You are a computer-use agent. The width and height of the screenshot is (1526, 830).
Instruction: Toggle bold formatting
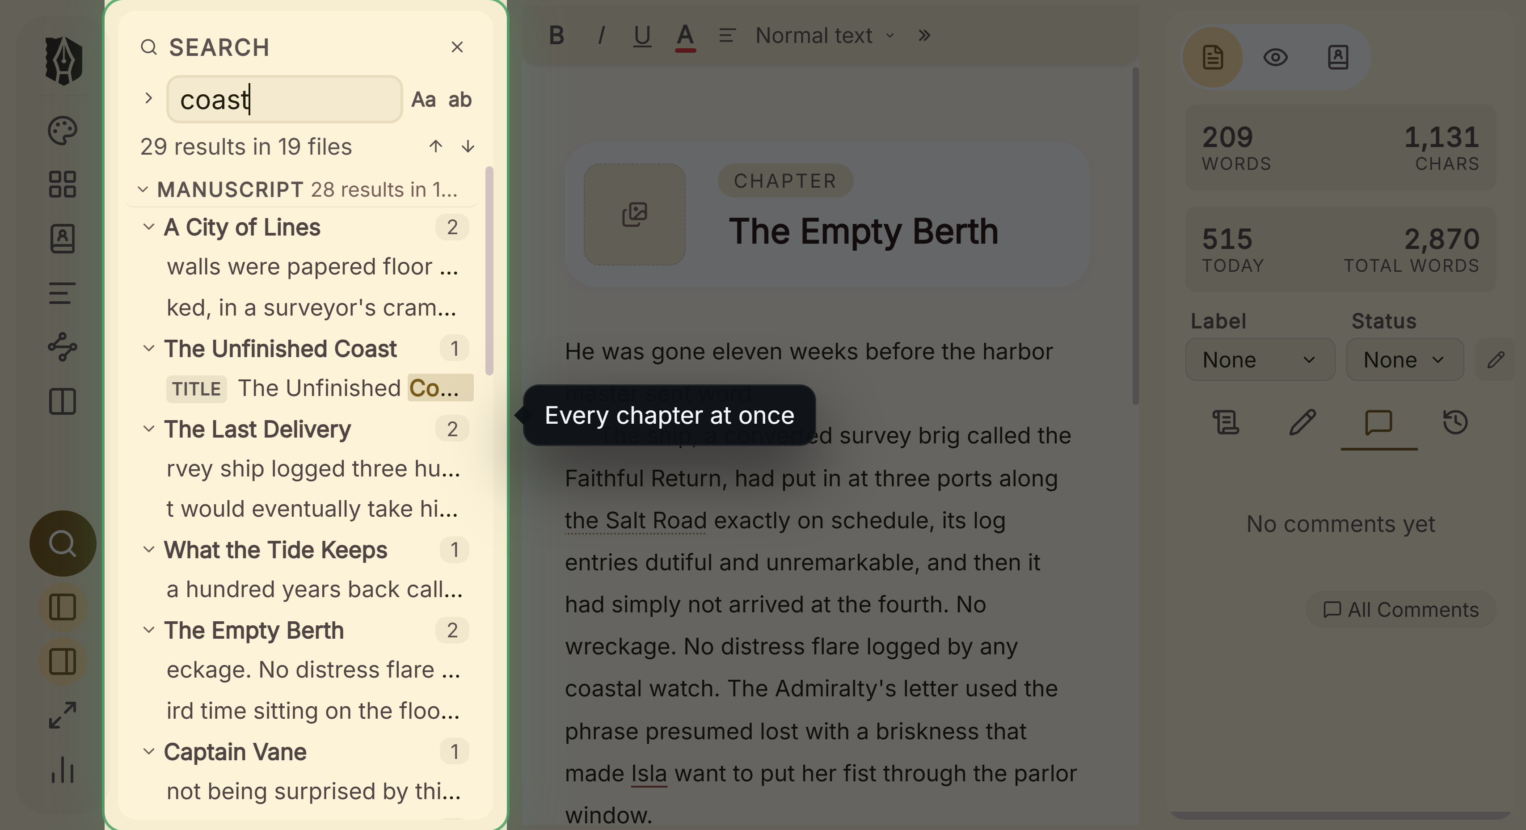coord(556,36)
